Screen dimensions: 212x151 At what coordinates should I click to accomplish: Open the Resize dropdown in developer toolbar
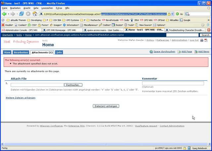pyautogui.click(x=119, y=25)
